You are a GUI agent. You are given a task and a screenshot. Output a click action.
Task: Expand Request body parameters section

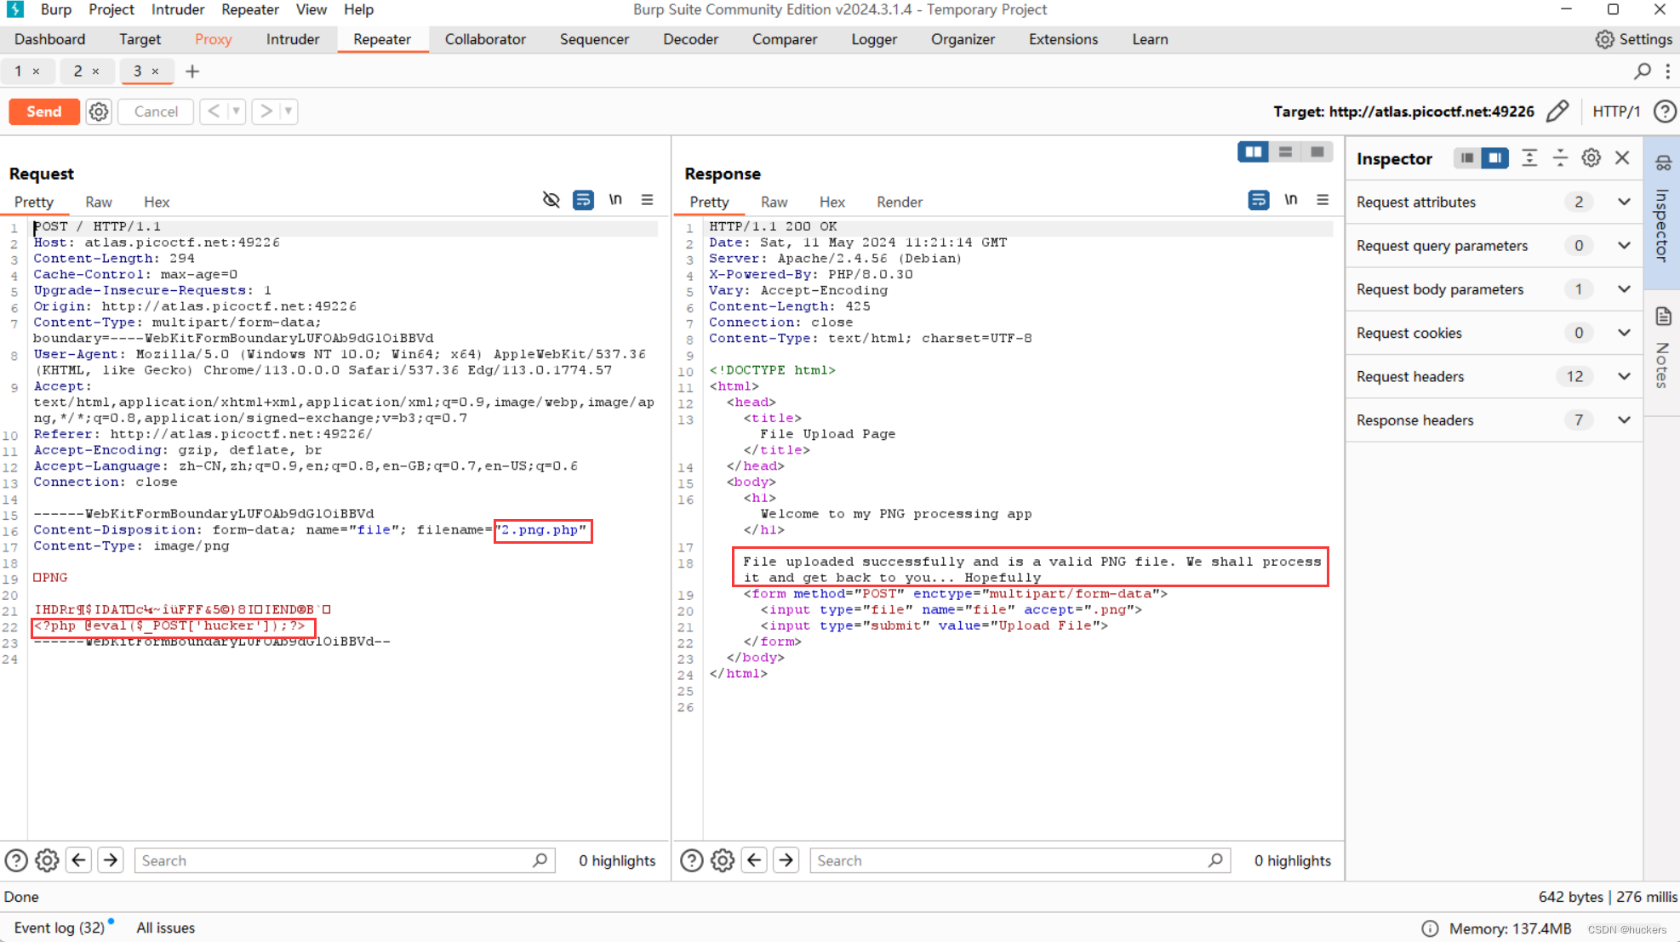pyautogui.click(x=1622, y=288)
